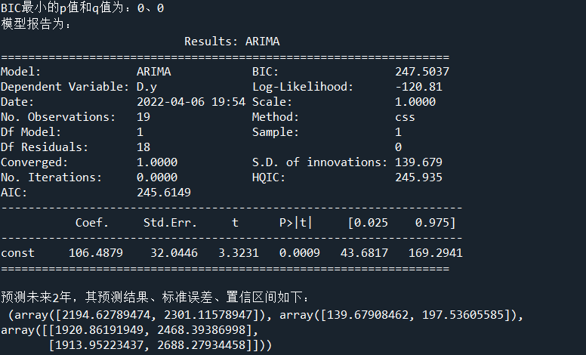
Task: Click the Method value css
Action: tap(405, 117)
